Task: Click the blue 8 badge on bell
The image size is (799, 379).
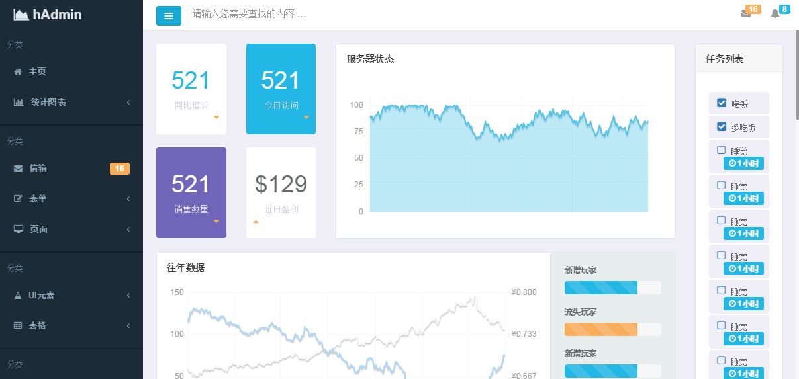Action: [x=784, y=9]
